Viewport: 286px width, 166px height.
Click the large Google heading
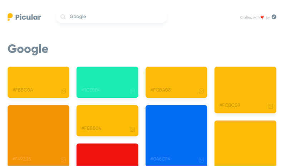coord(28,49)
